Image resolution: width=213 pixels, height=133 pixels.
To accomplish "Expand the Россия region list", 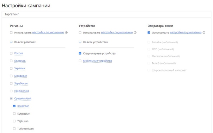I will 18,53.
